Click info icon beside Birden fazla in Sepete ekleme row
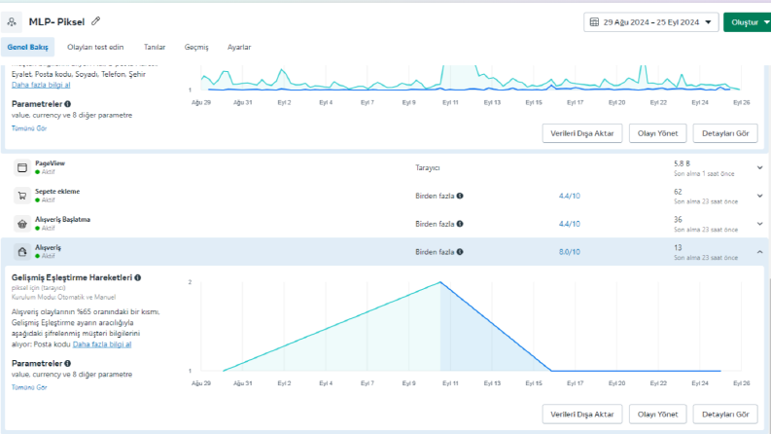This screenshot has width=771, height=434. pos(460,196)
